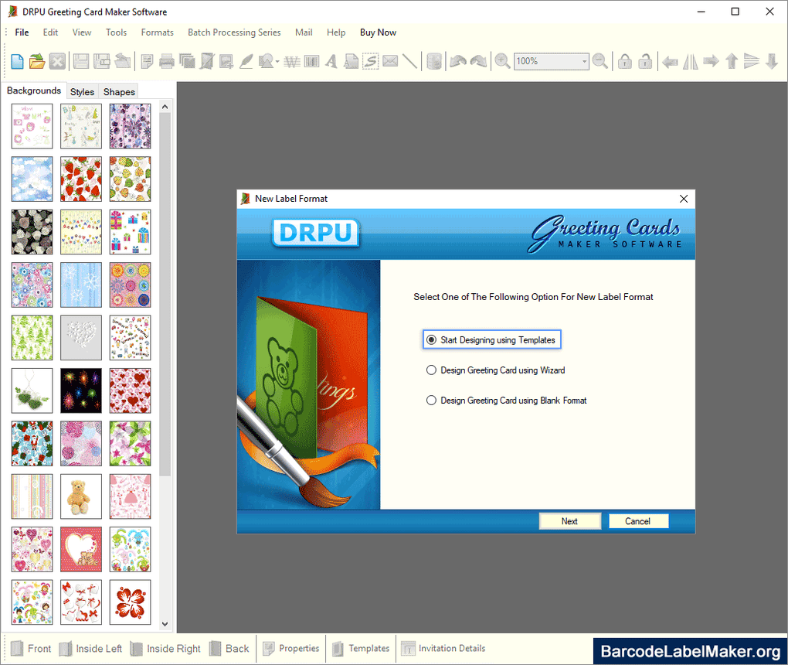Open the Tools menu
Viewport: 788px width, 665px height.
pos(116,32)
